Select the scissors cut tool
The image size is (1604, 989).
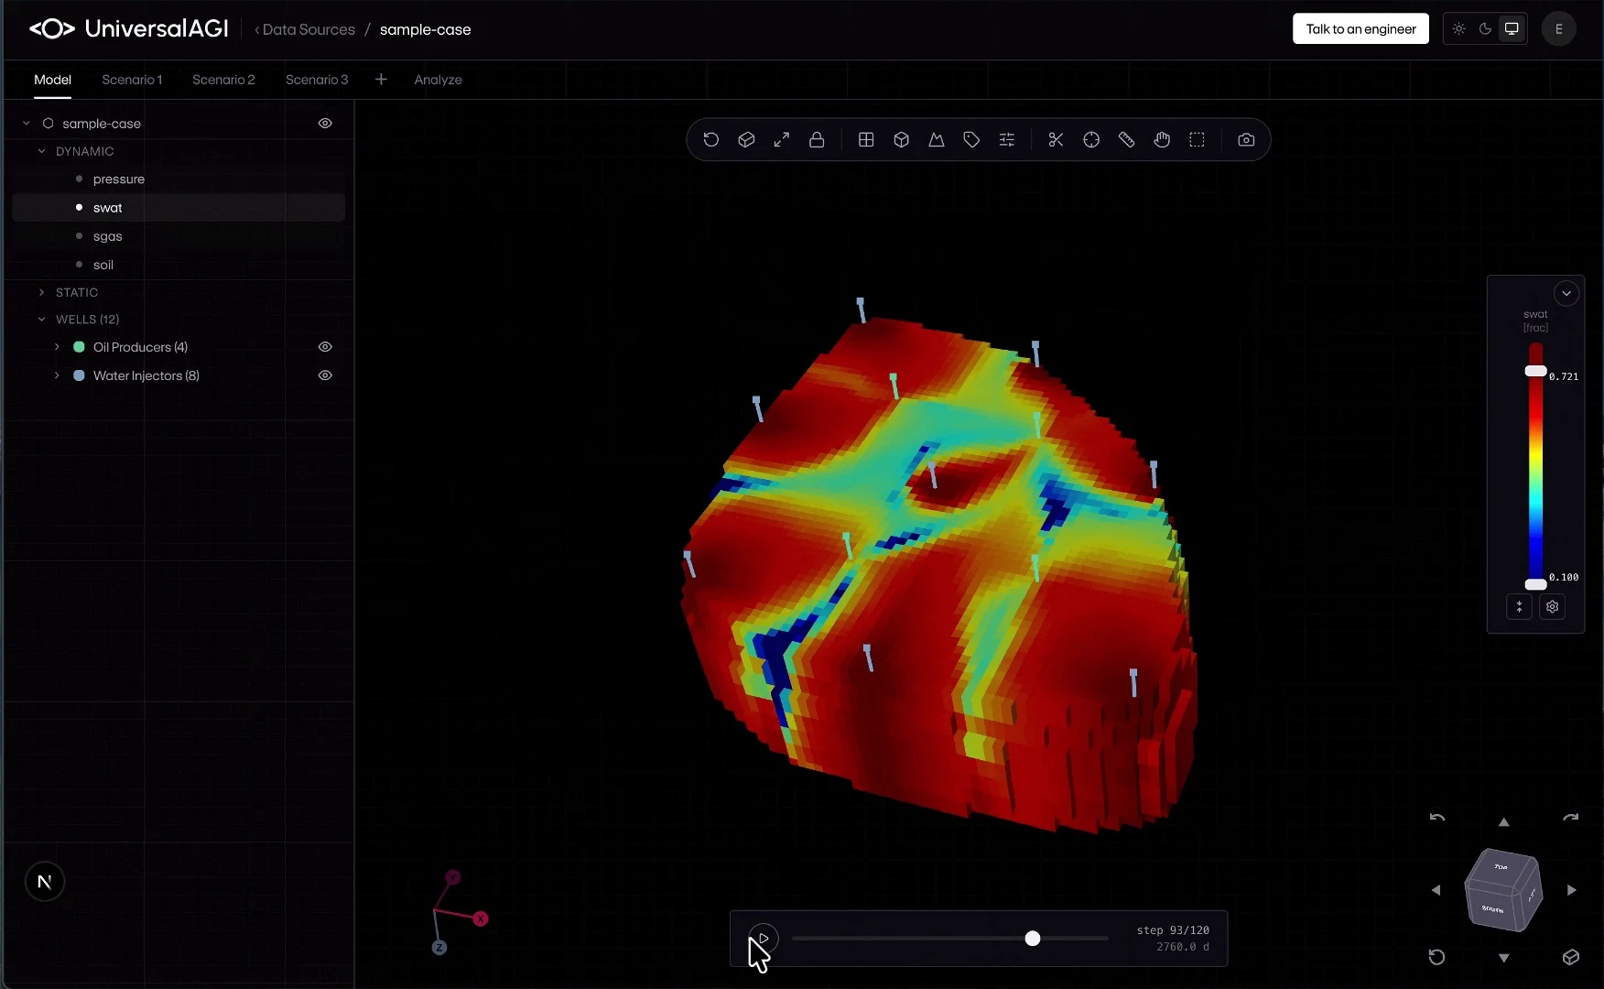tap(1057, 140)
